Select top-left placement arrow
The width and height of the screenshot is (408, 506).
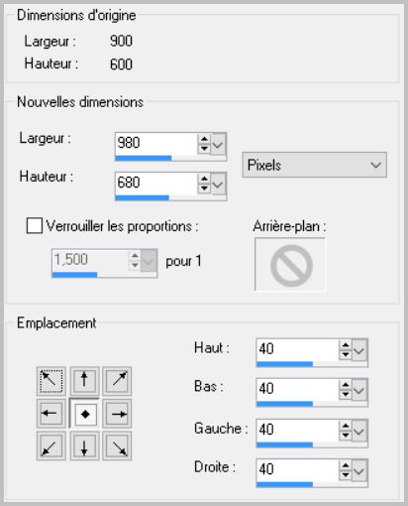click(x=51, y=381)
